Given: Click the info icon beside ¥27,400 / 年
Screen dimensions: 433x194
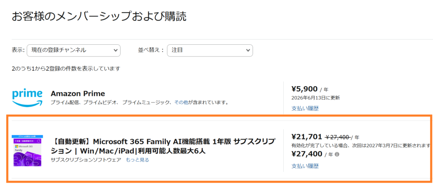Looking at the screenshot, I should pos(337,154).
